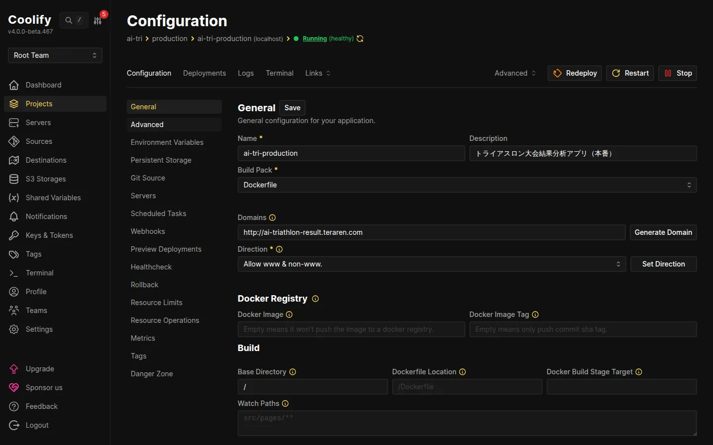Screen dimensions: 713x445
Task: Click the notification bell showing 5 alerts
Action: (x=99, y=20)
